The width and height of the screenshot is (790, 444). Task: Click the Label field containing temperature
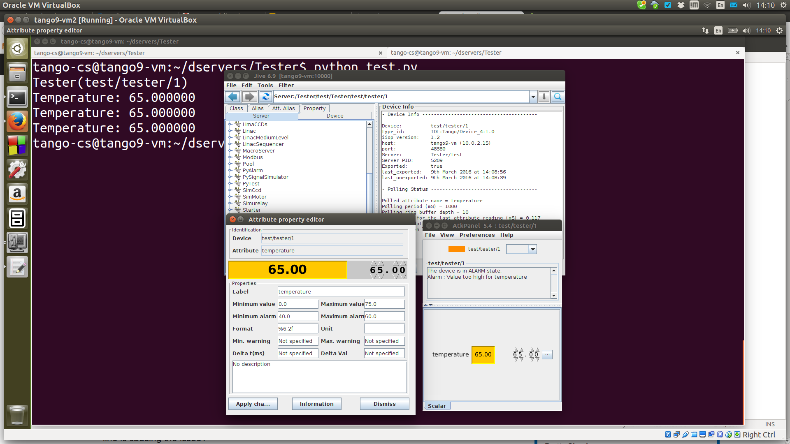[x=341, y=292]
